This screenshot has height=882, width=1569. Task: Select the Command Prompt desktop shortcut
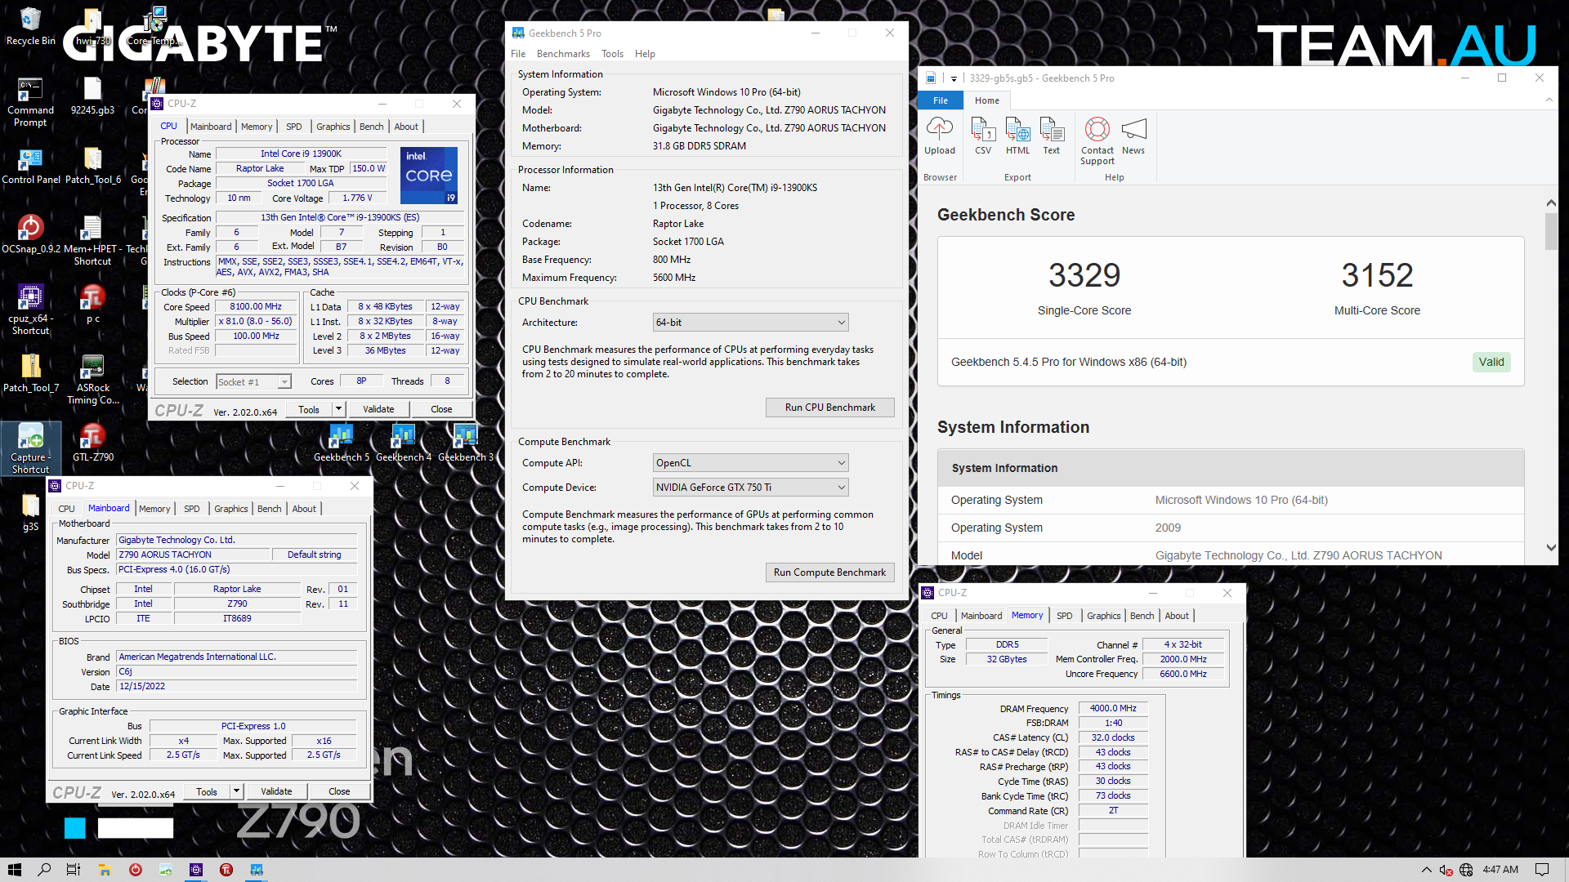30,101
